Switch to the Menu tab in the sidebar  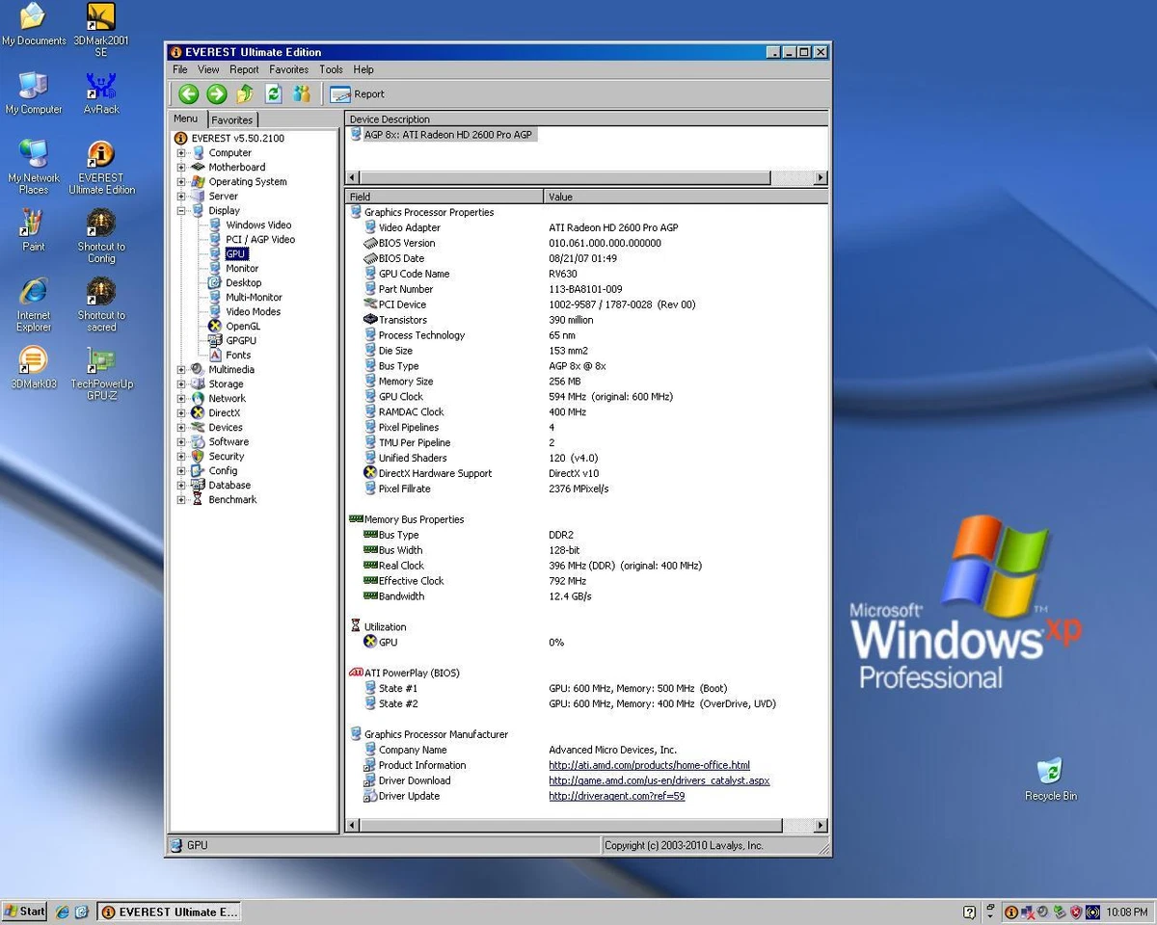click(186, 119)
